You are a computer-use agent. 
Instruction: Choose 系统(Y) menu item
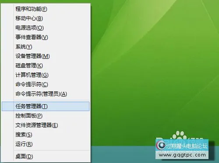(x=46, y=47)
